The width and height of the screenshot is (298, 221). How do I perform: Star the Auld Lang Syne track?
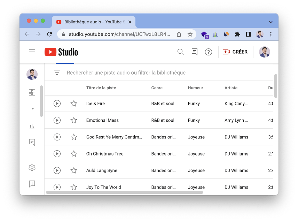(x=74, y=170)
